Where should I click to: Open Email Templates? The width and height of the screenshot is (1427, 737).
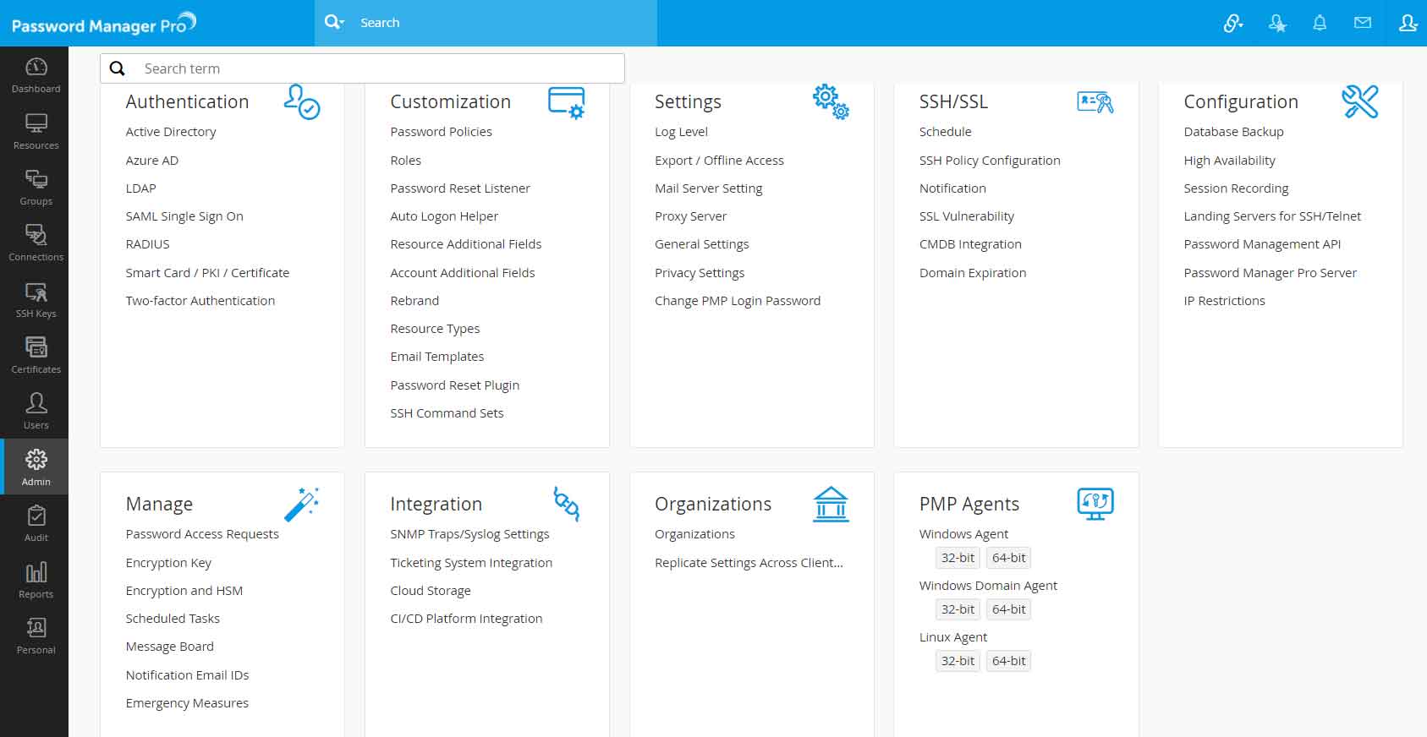click(437, 357)
